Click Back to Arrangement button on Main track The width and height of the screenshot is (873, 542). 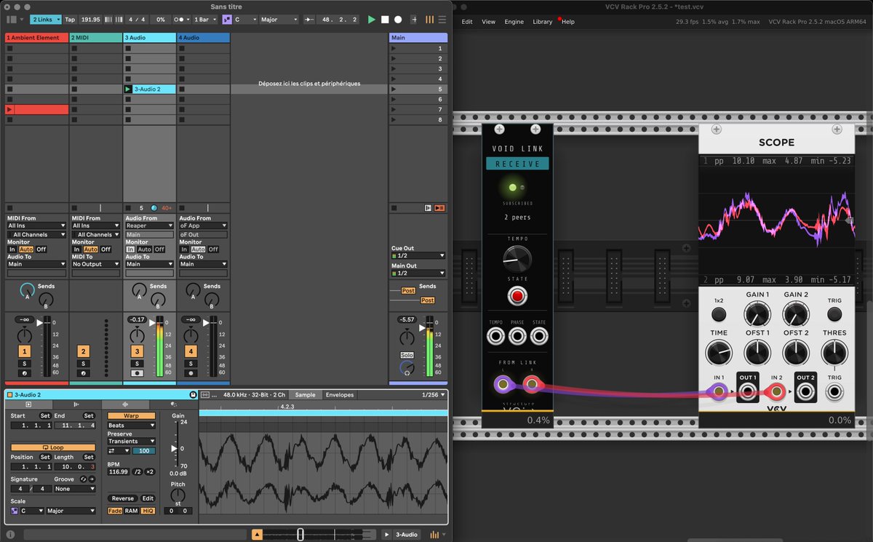439,208
